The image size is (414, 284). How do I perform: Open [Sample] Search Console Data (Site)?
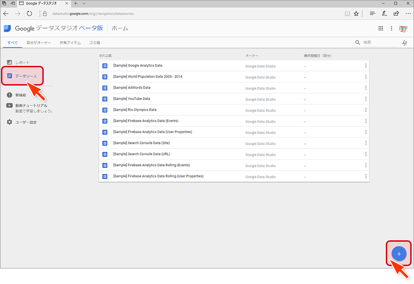click(x=234, y=143)
